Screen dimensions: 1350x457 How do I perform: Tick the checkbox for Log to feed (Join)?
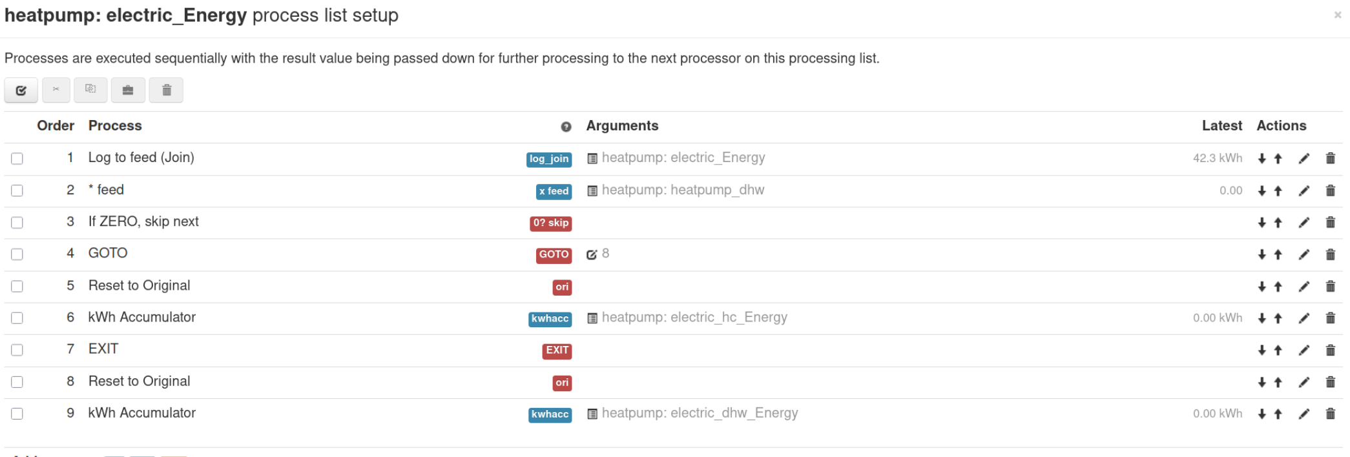[17, 159]
